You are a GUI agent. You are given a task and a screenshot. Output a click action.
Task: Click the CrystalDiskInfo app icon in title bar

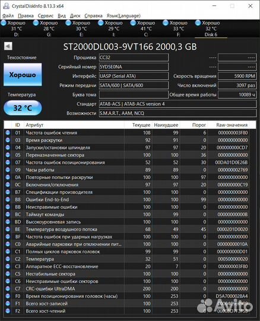coord(6,6)
